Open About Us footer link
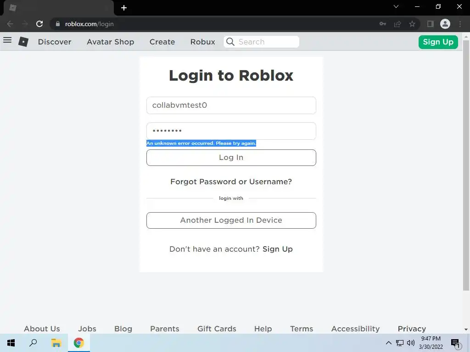470x352 pixels. tap(42, 329)
